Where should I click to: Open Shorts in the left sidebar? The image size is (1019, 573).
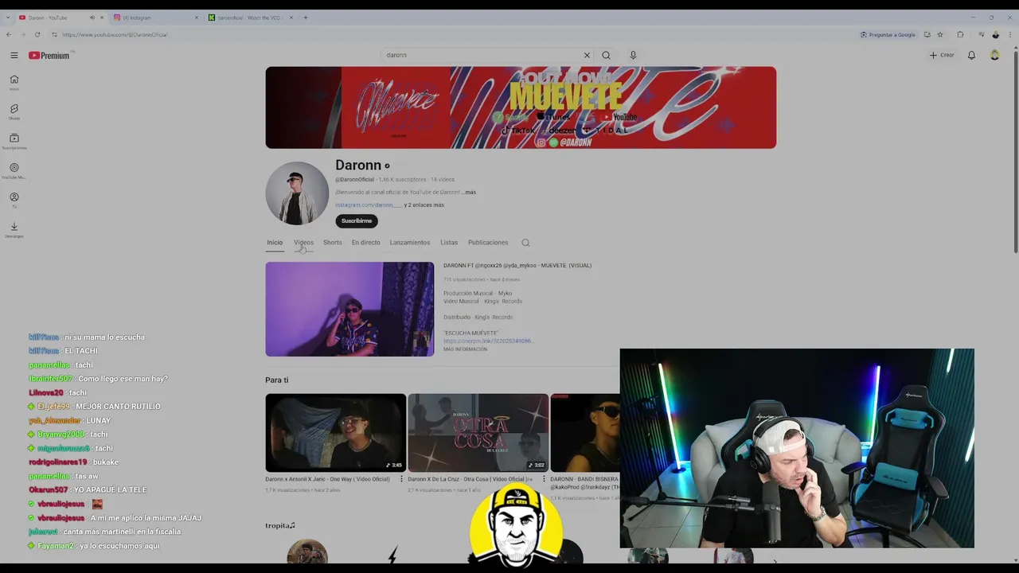14,111
